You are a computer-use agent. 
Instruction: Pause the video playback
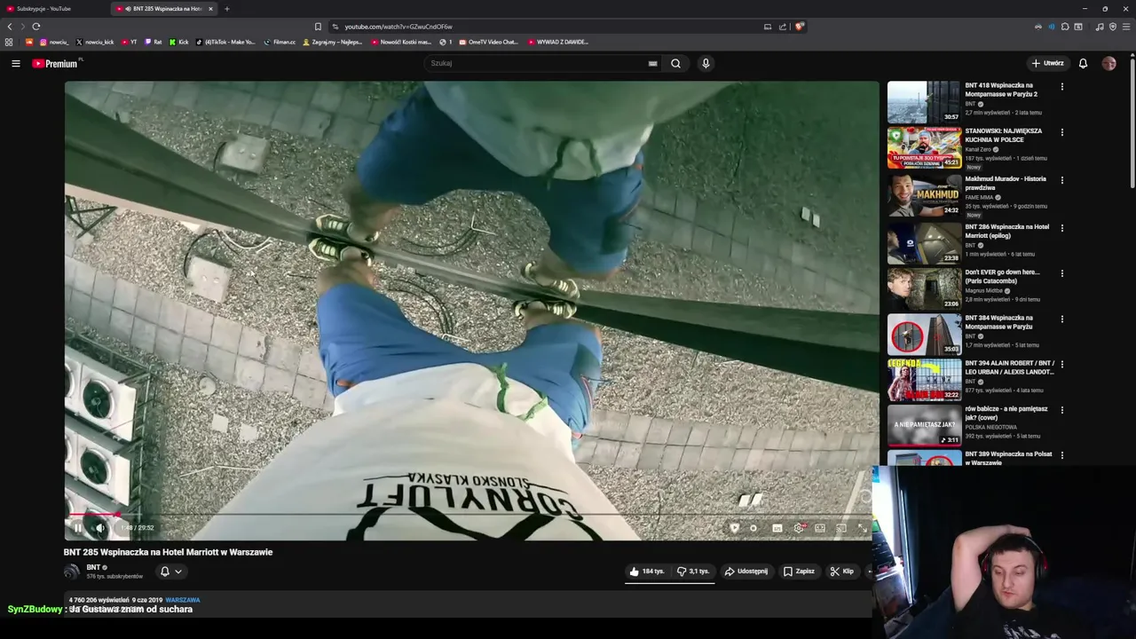(78, 528)
